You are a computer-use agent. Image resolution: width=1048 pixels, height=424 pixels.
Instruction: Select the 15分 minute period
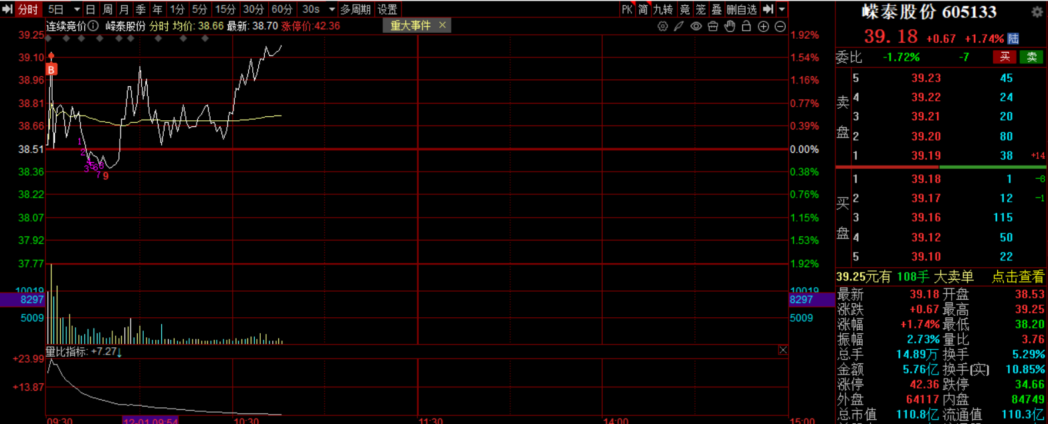[225, 9]
